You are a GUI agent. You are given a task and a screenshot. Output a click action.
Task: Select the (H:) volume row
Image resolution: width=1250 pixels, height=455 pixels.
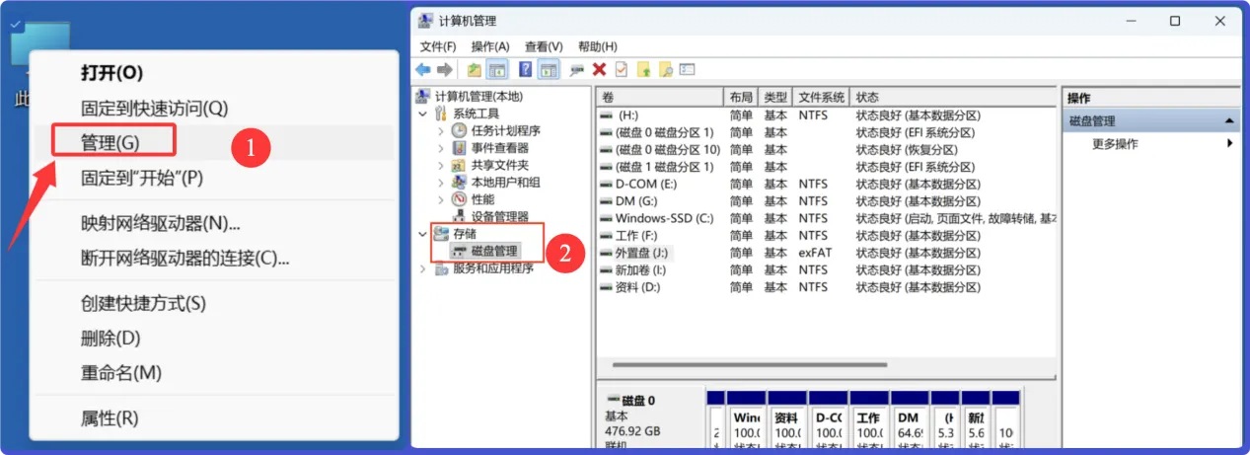pos(827,115)
